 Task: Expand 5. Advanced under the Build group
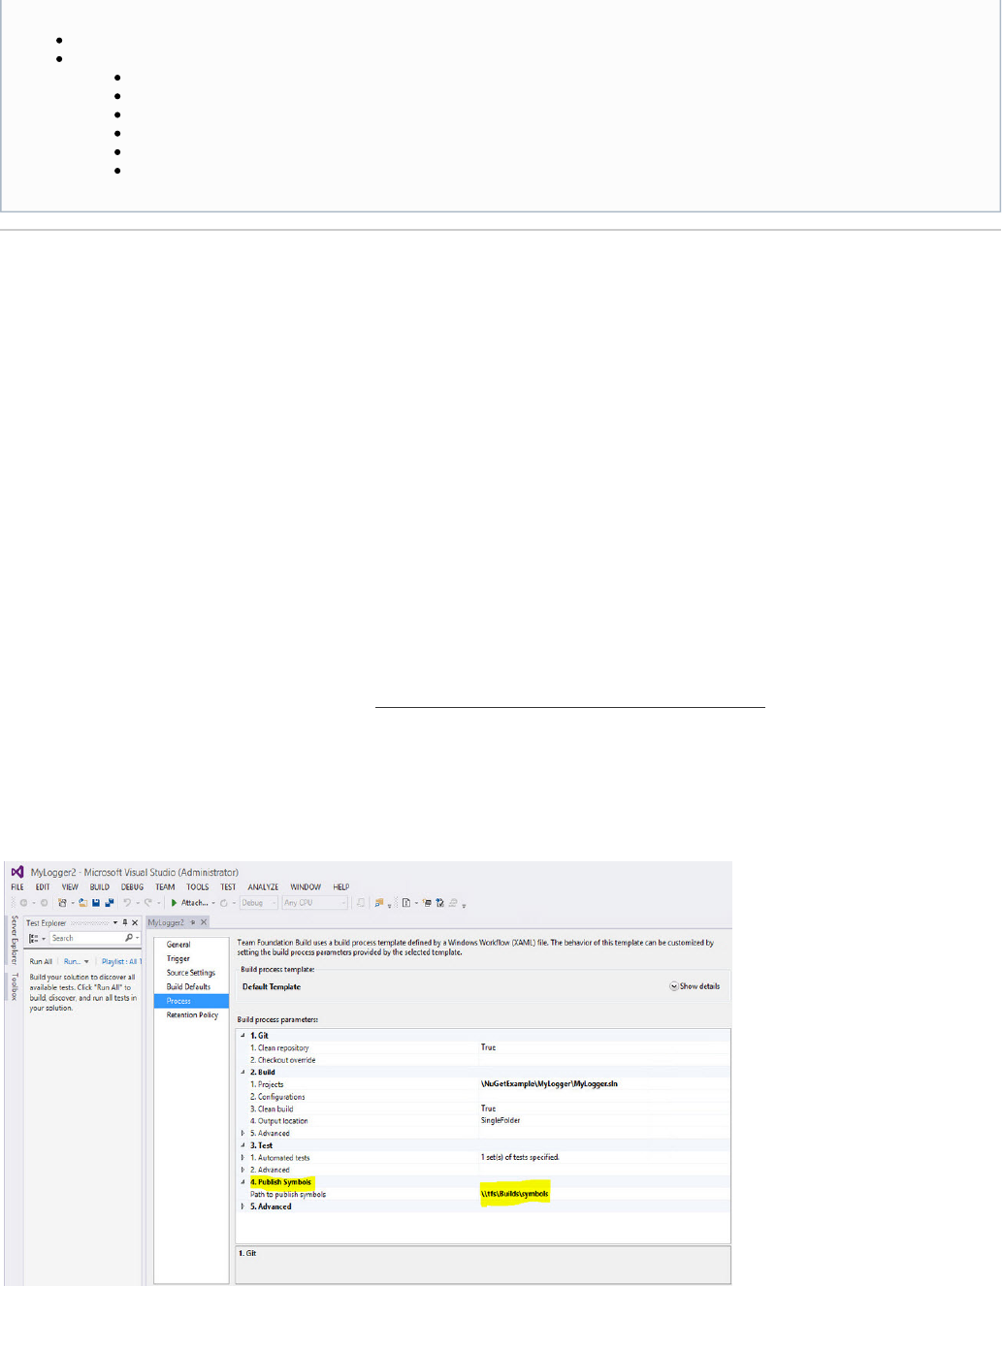point(243,1133)
